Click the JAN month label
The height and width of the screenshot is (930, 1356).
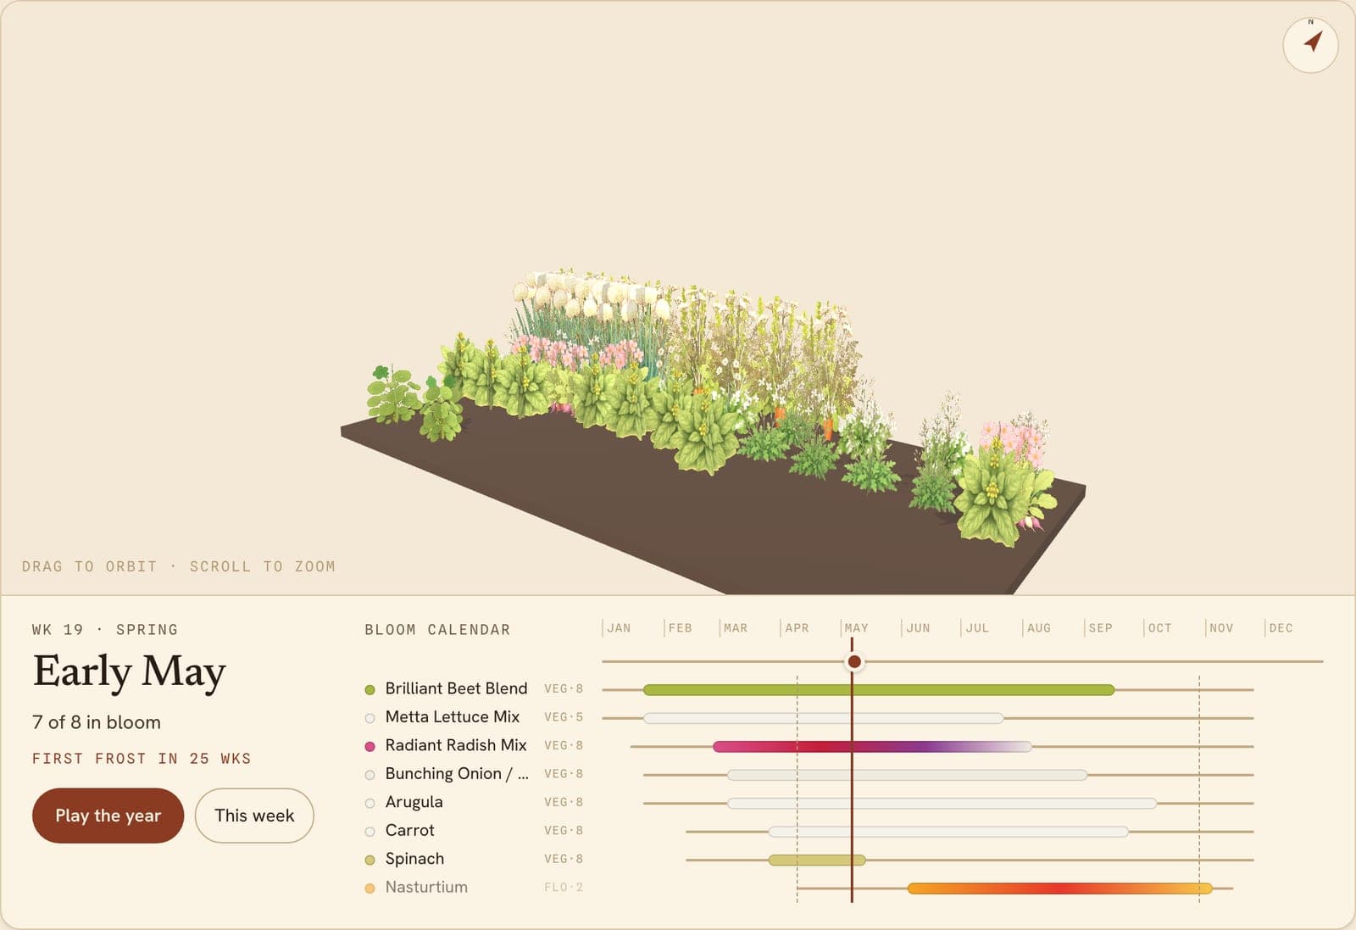coord(619,628)
